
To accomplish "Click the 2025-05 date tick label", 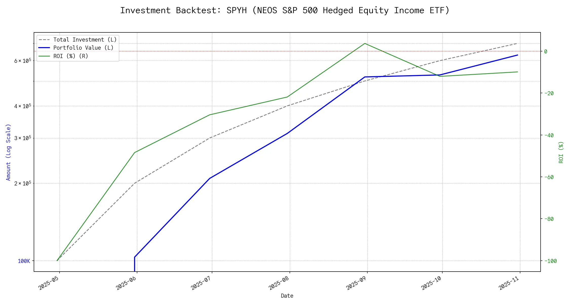I will pos(49,283).
